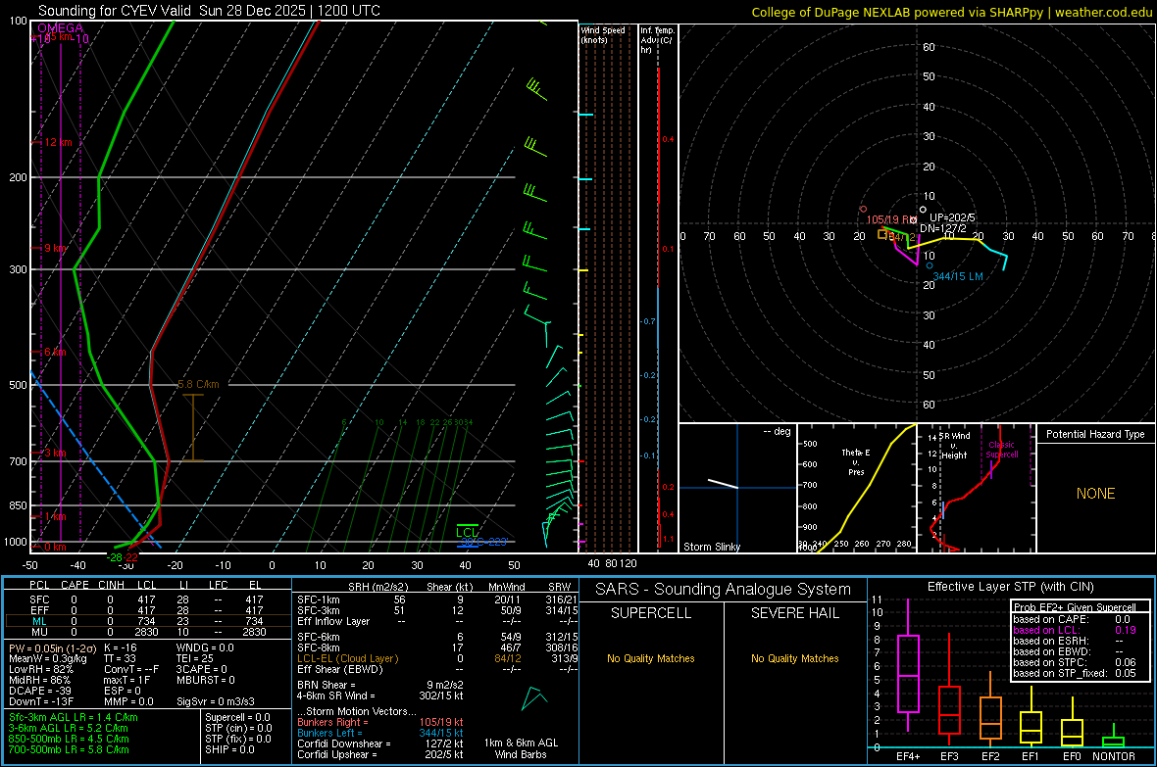1157x767 pixels.
Task: Click the green LCL label on the skew-T
Action: coord(467,533)
